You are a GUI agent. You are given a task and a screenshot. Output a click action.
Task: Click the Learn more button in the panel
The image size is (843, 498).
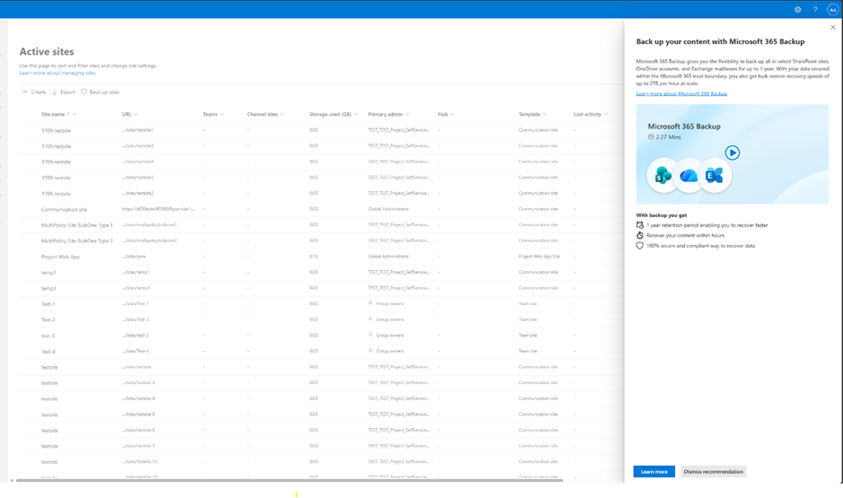(x=654, y=472)
